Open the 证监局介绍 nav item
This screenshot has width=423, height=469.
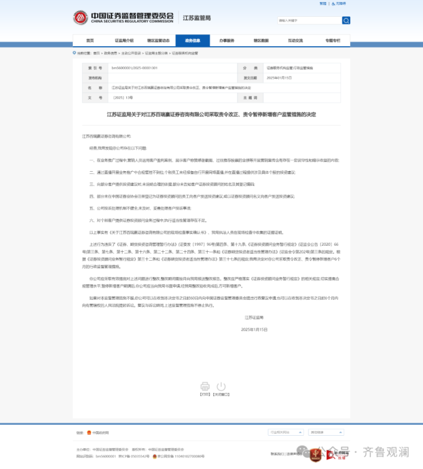[124, 40]
